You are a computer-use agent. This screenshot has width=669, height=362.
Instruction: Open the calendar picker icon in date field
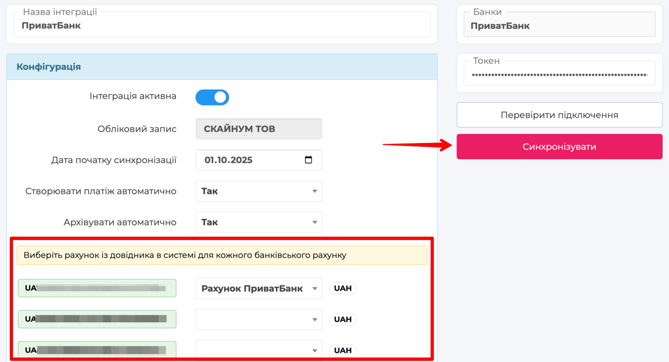tap(308, 160)
